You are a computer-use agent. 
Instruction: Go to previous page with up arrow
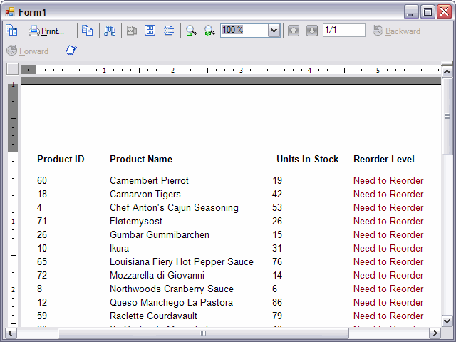294,31
